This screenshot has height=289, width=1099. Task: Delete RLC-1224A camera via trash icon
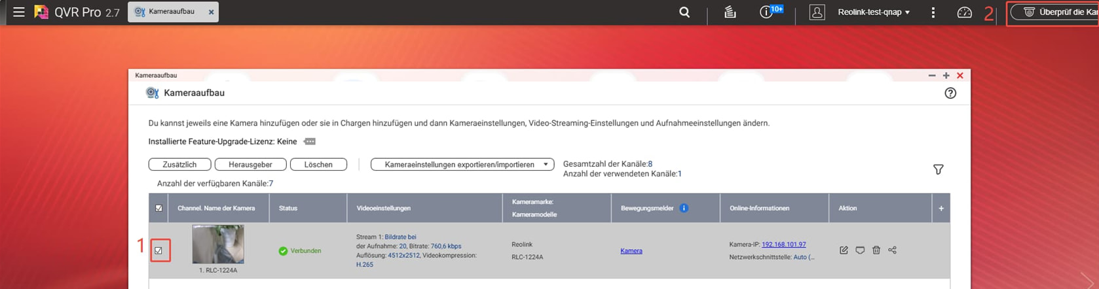click(876, 250)
